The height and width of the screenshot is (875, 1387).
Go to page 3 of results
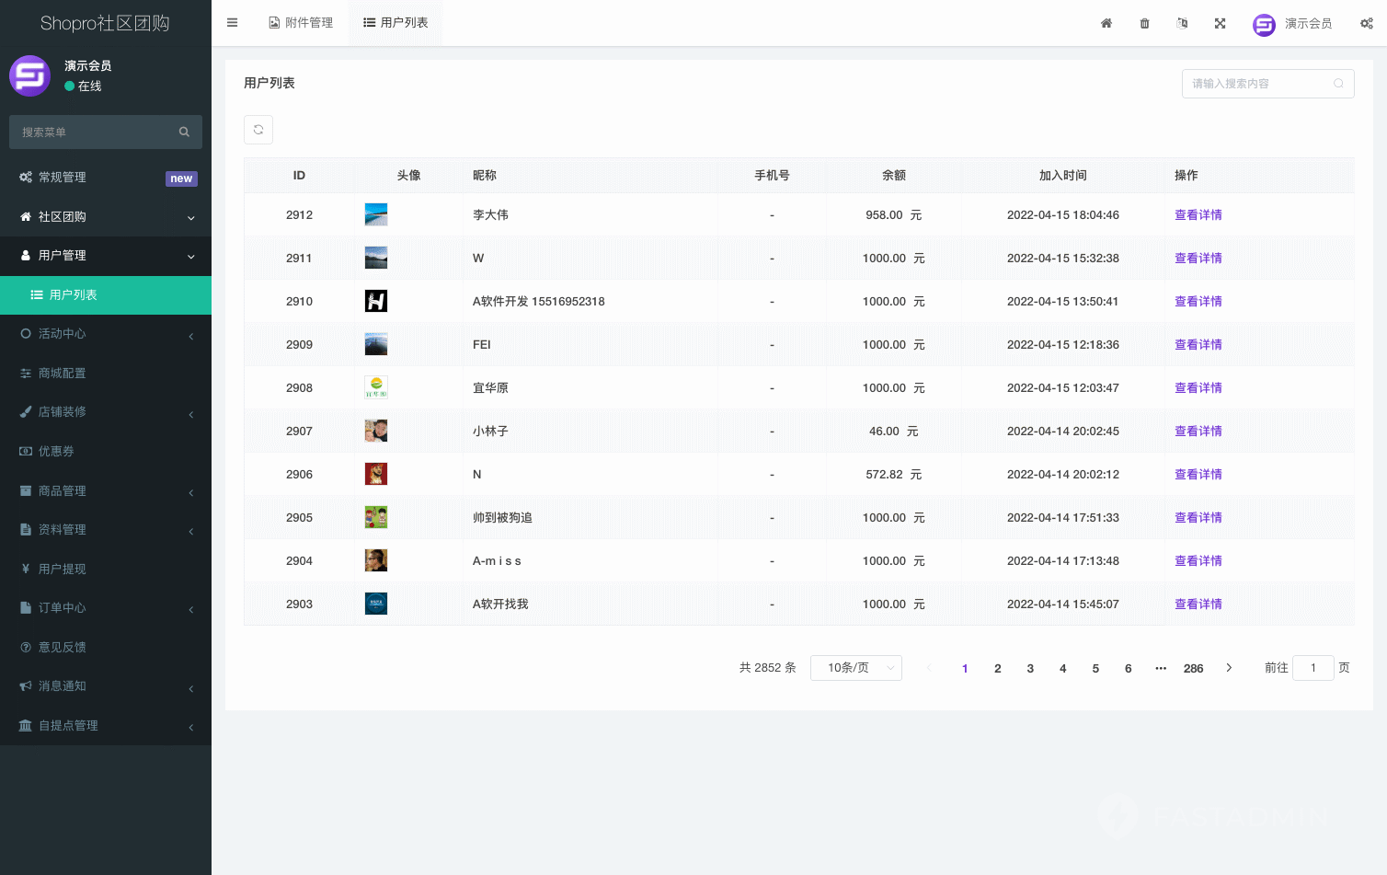point(1030,668)
